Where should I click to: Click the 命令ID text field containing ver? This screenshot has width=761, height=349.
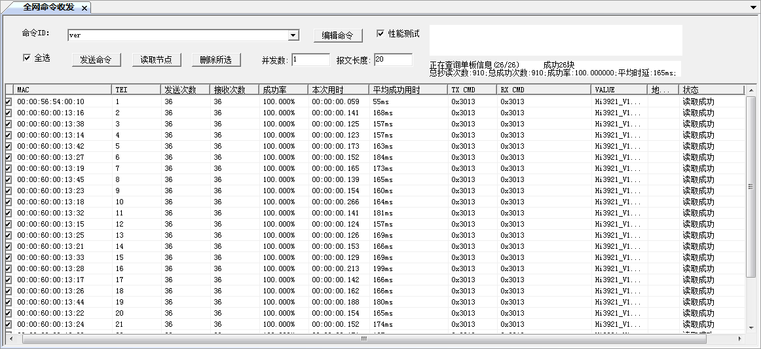(x=178, y=35)
